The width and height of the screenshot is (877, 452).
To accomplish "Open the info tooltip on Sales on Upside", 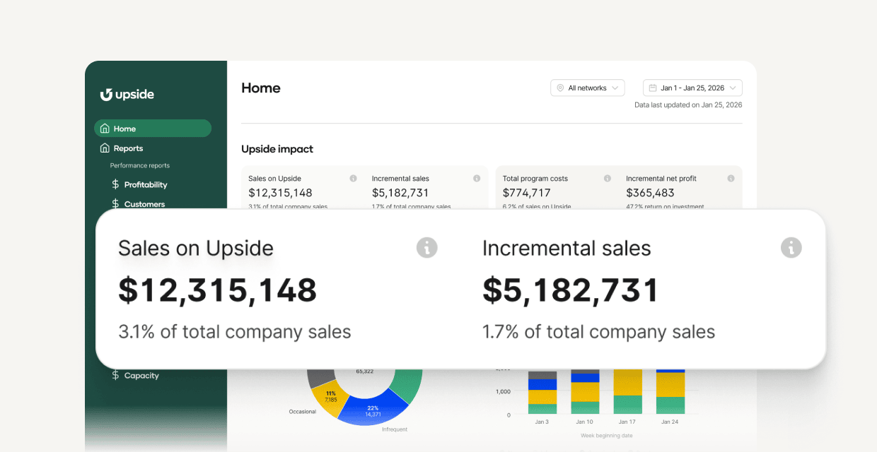I will coord(426,248).
